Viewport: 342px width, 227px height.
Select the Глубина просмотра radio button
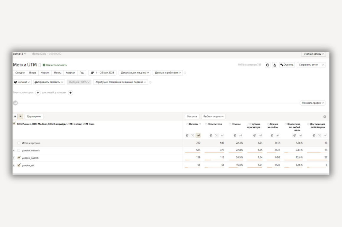click(249, 124)
